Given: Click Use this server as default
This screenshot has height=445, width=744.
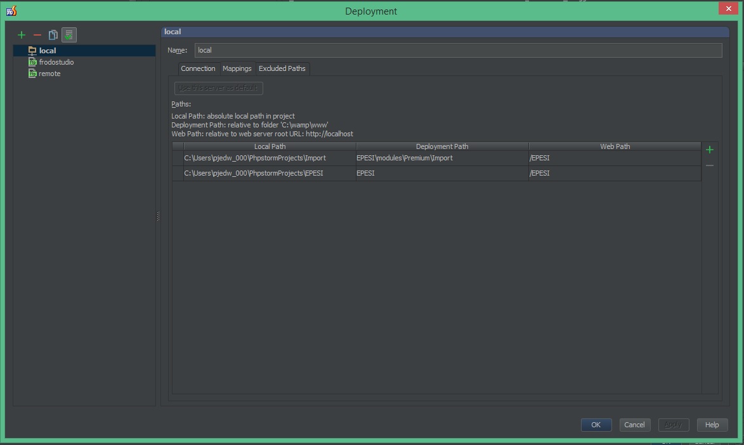Looking at the screenshot, I should click(218, 87).
